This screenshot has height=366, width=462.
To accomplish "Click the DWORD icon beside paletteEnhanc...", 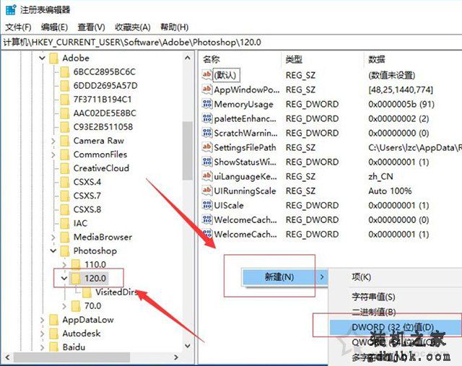I will (207, 118).
